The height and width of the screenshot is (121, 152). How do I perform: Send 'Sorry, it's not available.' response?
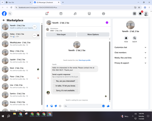pos(65,90)
